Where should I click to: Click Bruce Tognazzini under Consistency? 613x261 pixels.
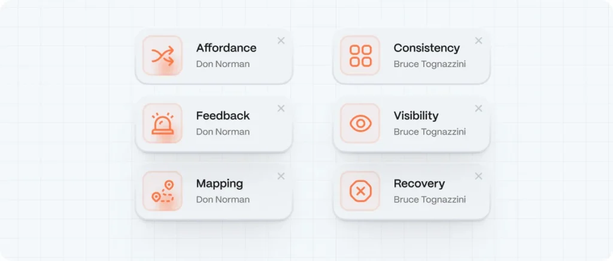pyautogui.click(x=429, y=64)
